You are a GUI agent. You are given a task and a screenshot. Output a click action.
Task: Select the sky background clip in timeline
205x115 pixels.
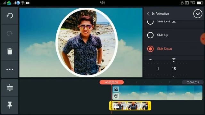coord(157,93)
